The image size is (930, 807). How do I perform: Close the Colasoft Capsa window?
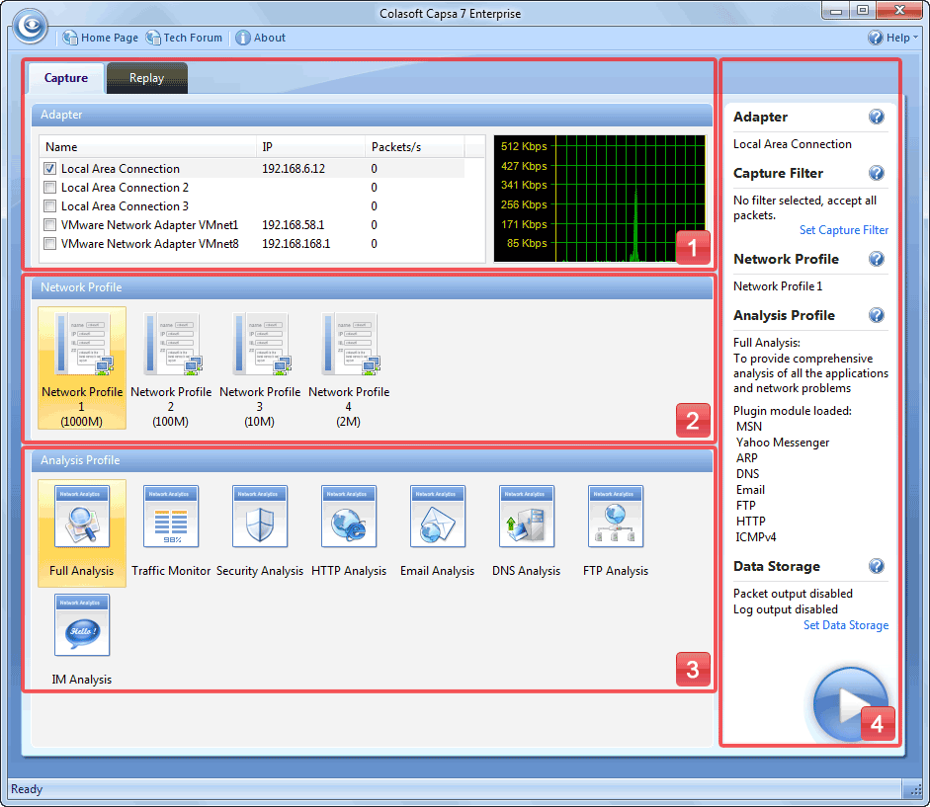click(x=899, y=10)
